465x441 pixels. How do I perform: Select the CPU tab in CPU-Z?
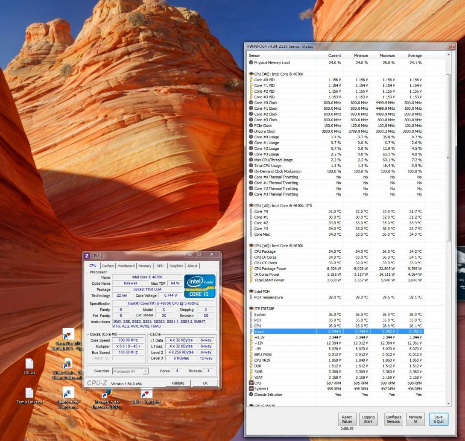tap(93, 266)
